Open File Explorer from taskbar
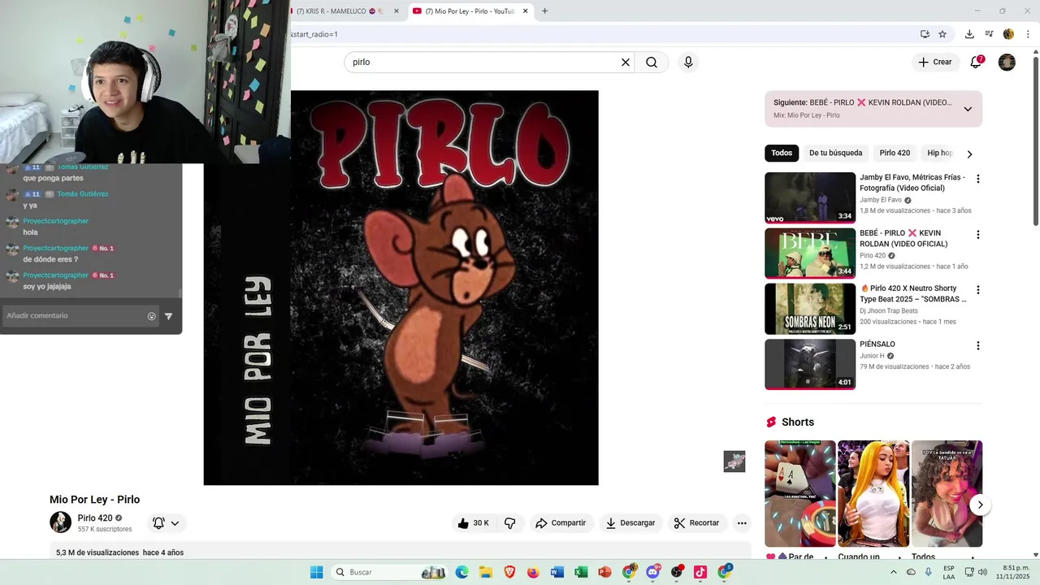 pos(486,572)
